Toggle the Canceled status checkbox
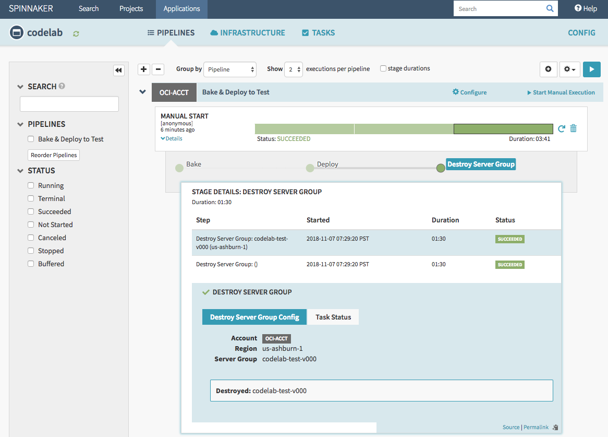 point(31,238)
